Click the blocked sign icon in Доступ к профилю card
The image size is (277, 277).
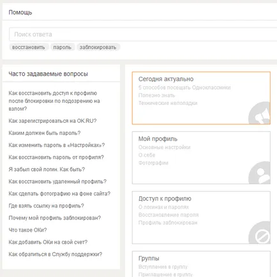tap(260, 233)
